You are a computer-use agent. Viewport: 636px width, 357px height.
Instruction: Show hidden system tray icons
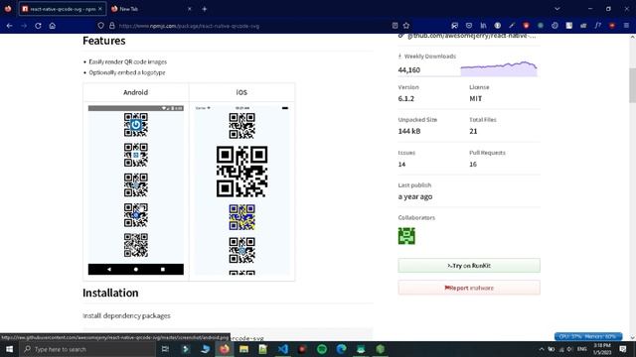[x=542, y=349]
